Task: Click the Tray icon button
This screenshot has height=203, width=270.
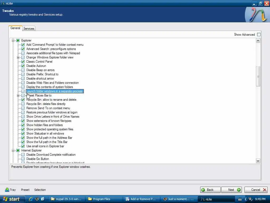Action: point(10,190)
